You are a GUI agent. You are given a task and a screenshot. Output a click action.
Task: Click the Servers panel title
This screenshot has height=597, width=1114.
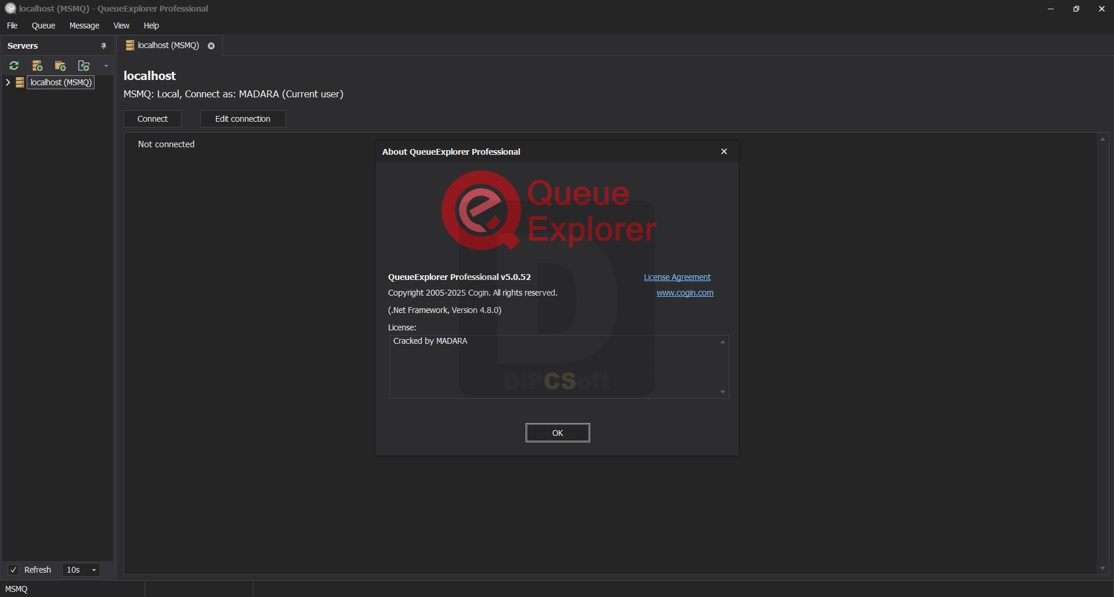tap(23, 46)
